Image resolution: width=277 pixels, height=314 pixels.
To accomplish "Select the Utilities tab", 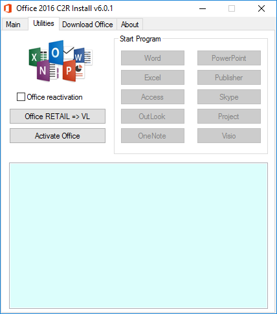I will click(x=43, y=23).
